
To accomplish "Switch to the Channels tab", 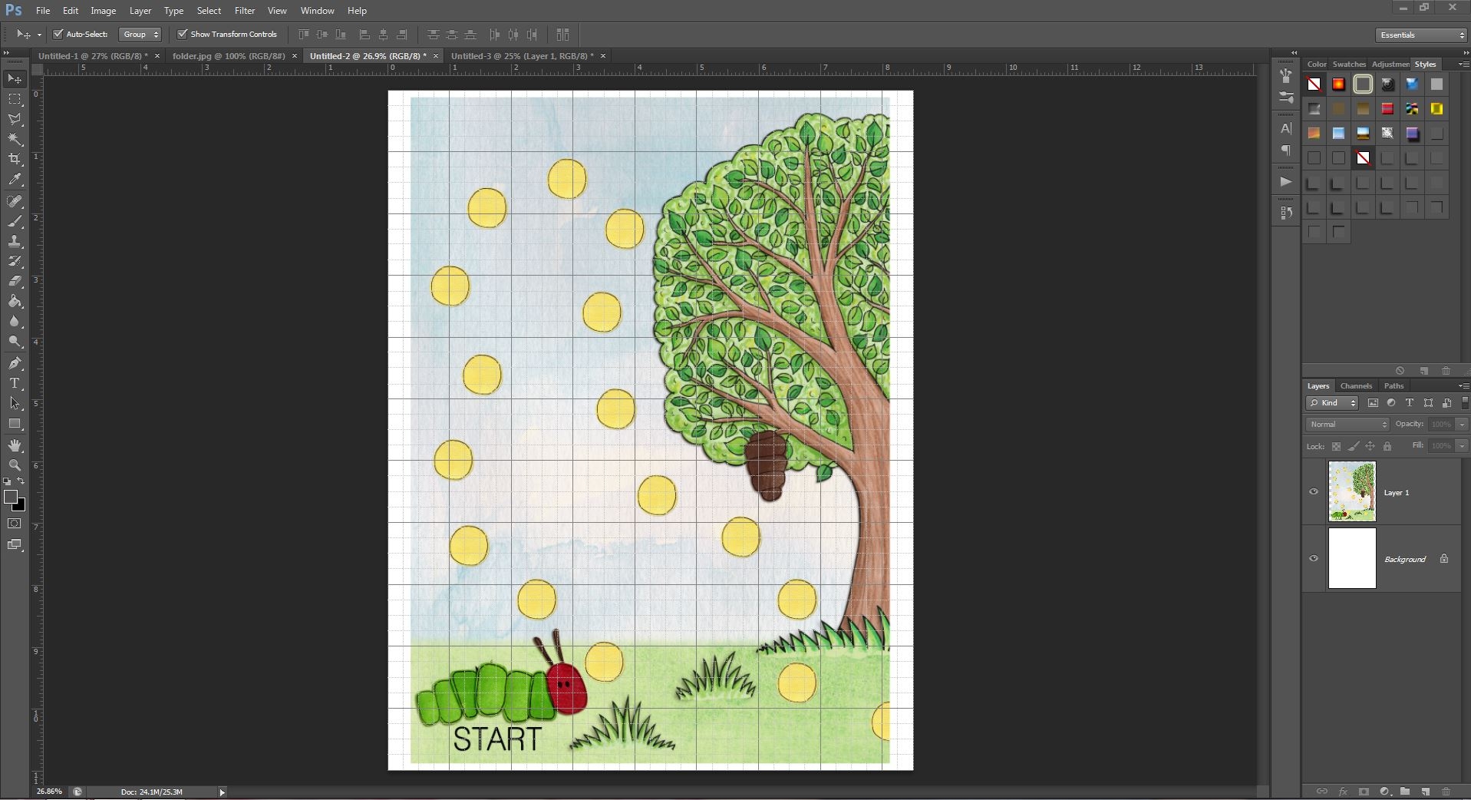I will pyautogui.click(x=1356, y=386).
